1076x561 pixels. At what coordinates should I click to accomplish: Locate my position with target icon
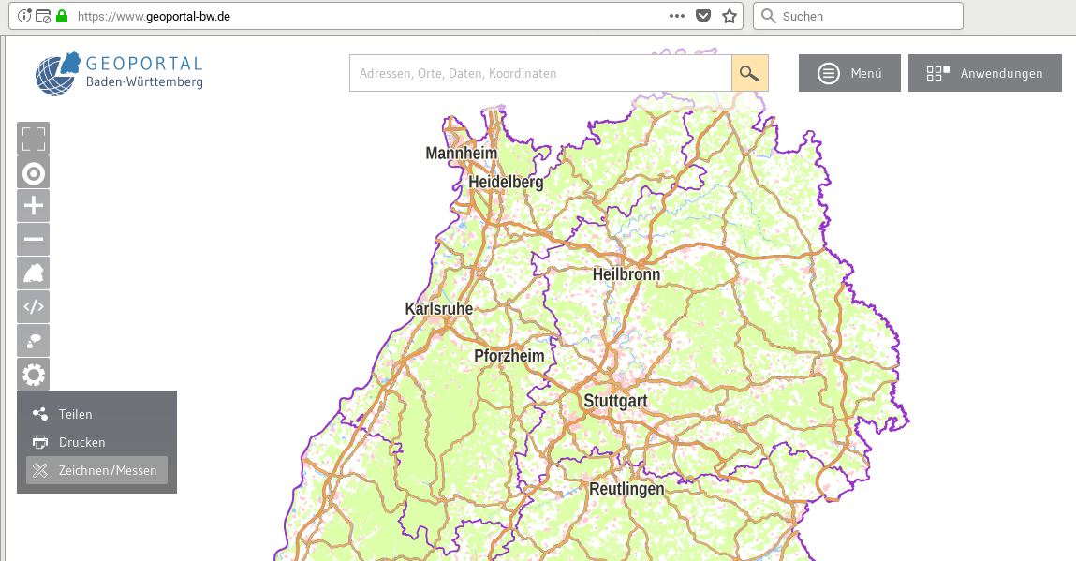point(34,172)
